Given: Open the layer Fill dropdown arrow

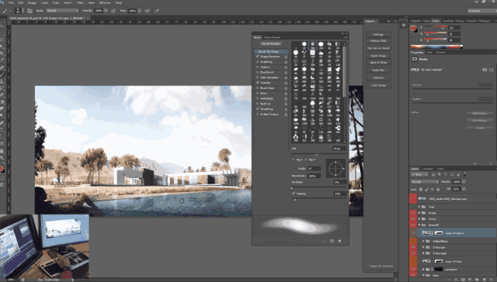Looking at the screenshot, I should point(464,189).
